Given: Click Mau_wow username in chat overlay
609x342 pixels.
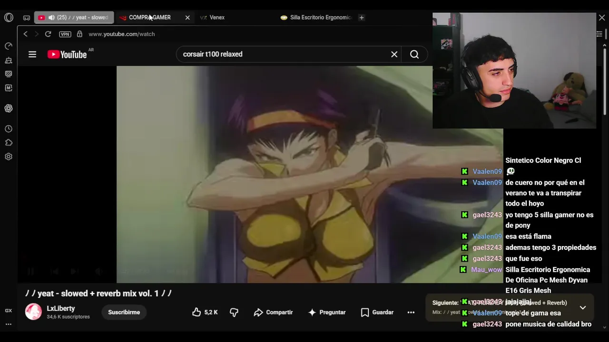Looking at the screenshot, I should [486, 270].
